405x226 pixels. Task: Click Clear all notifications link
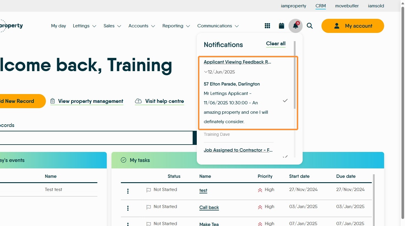click(276, 44)
